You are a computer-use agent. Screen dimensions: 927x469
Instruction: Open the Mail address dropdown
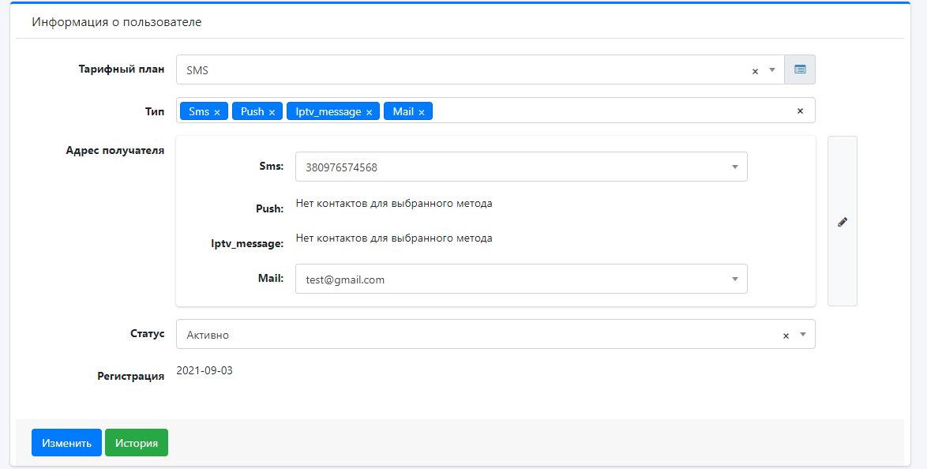point(734,279)
